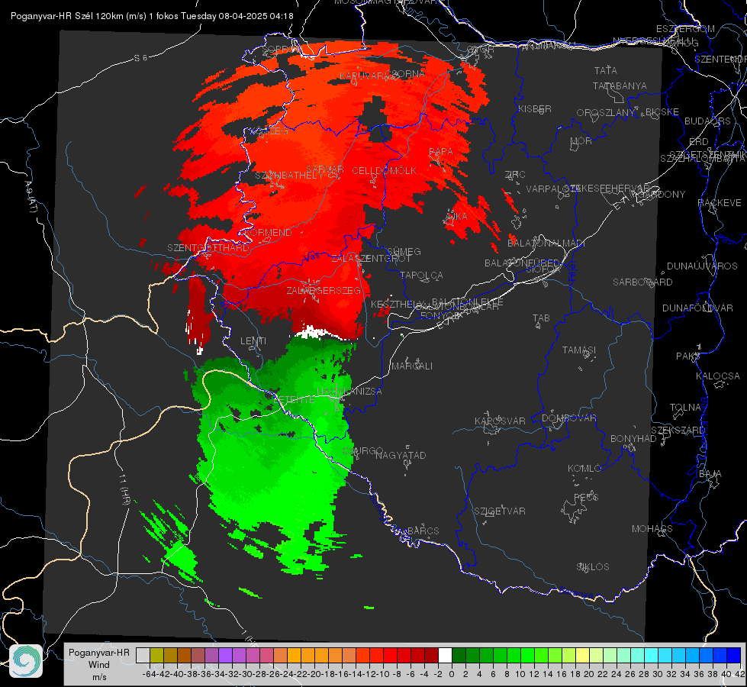Select the TAPOLCA label
The width and height of the screenshot is (747, 687).
[421, 275]
